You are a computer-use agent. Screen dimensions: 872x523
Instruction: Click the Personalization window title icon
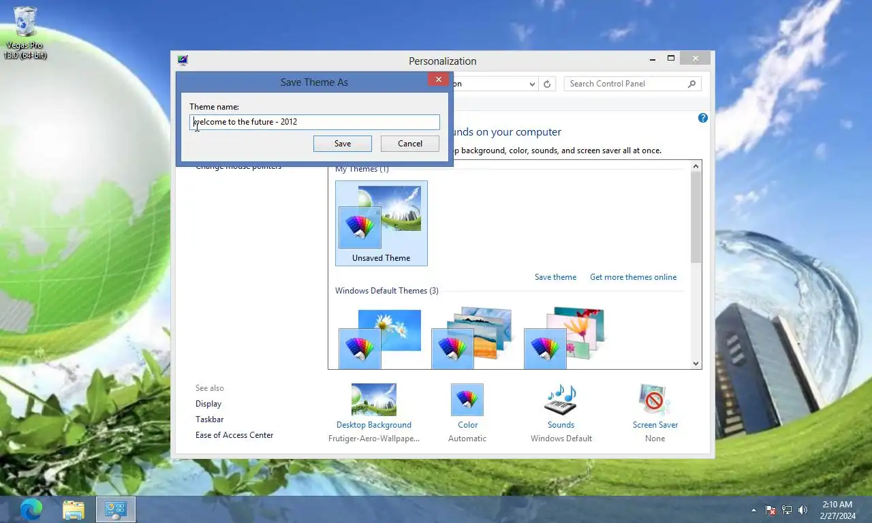click(183, 61)
